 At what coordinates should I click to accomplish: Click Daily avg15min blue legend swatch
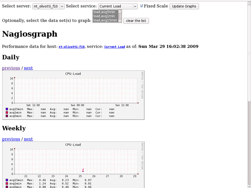tap(7, 109)
